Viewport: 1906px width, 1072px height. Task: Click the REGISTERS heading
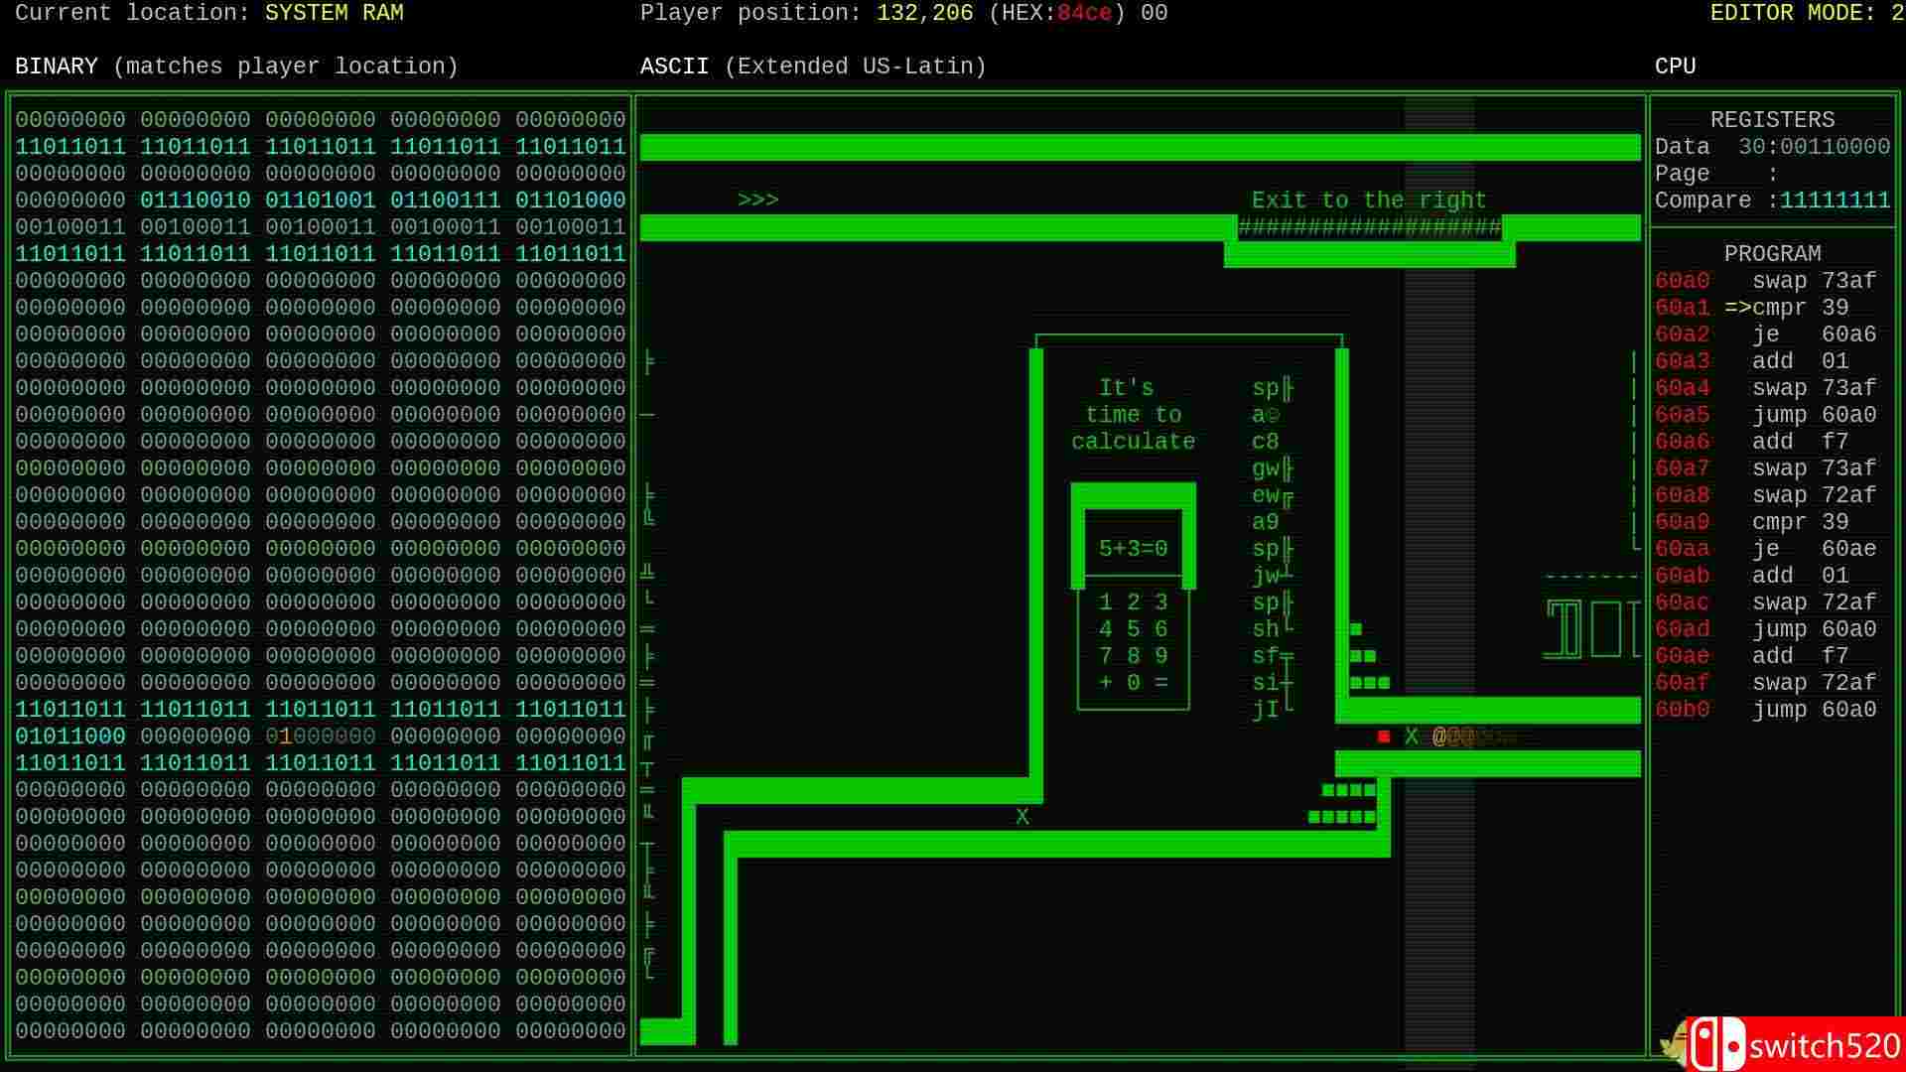point(1772,120)
